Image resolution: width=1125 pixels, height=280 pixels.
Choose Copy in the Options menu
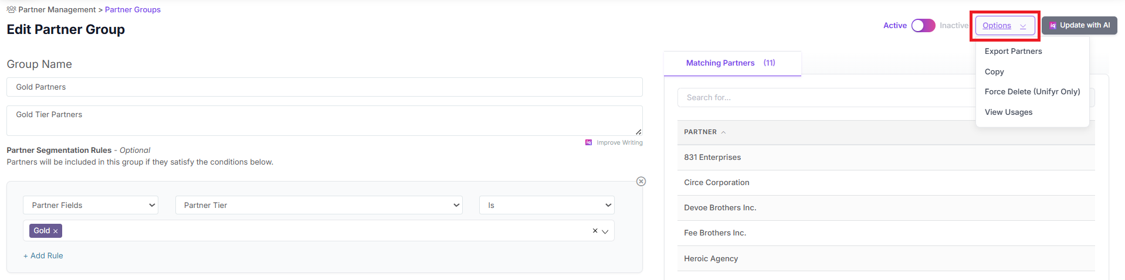(x=994, y=71)
